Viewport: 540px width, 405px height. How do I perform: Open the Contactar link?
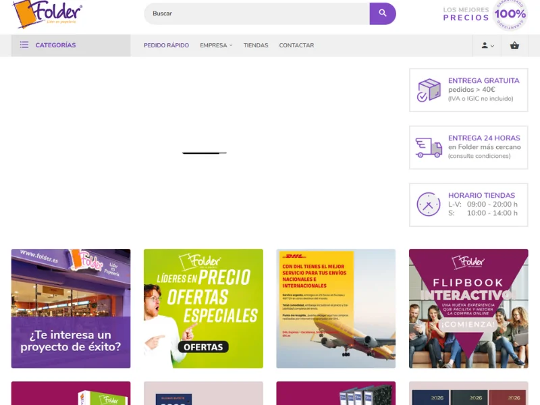(296, 45)
